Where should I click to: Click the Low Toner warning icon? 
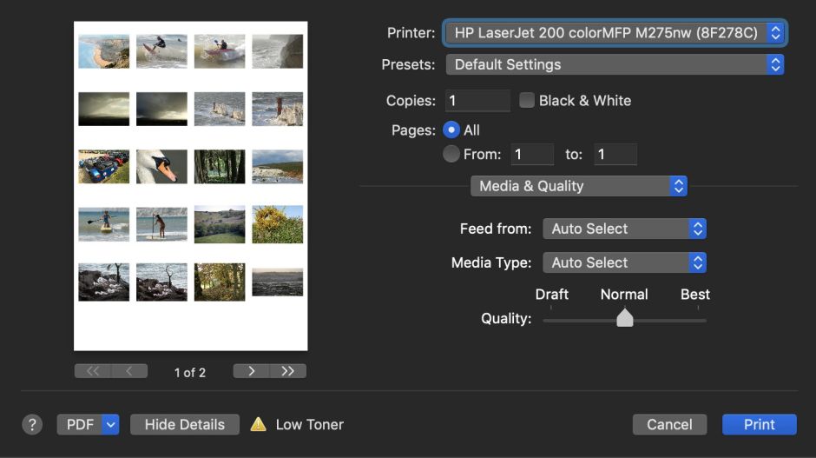click(x=258, y=424)
